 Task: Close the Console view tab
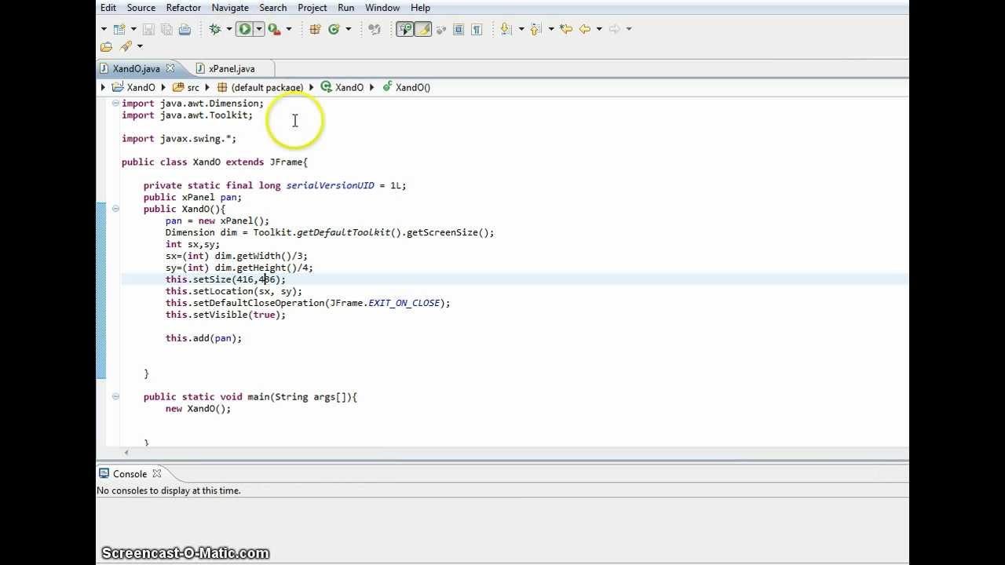[157, 474]
